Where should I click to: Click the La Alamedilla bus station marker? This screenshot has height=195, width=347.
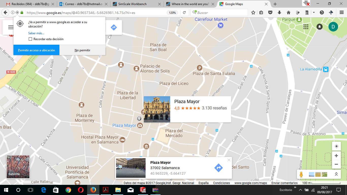pyautogui.click(x=326, y=69)
